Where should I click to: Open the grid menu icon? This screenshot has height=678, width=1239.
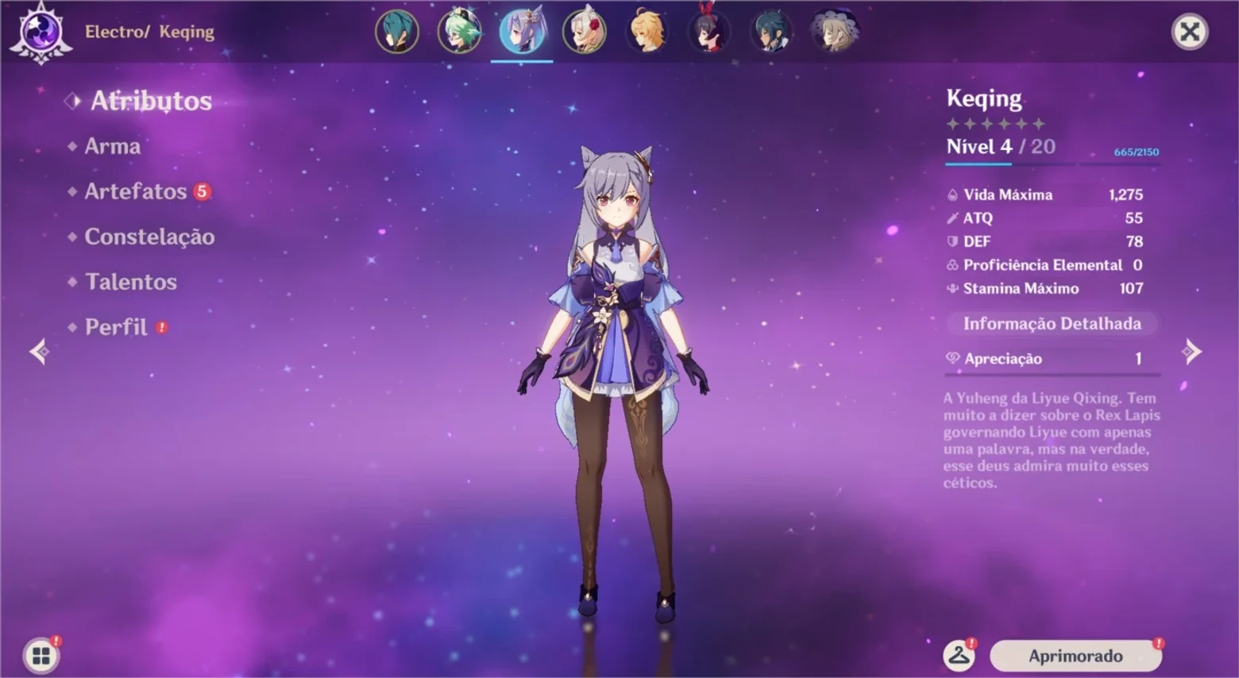tap(41, 656)
